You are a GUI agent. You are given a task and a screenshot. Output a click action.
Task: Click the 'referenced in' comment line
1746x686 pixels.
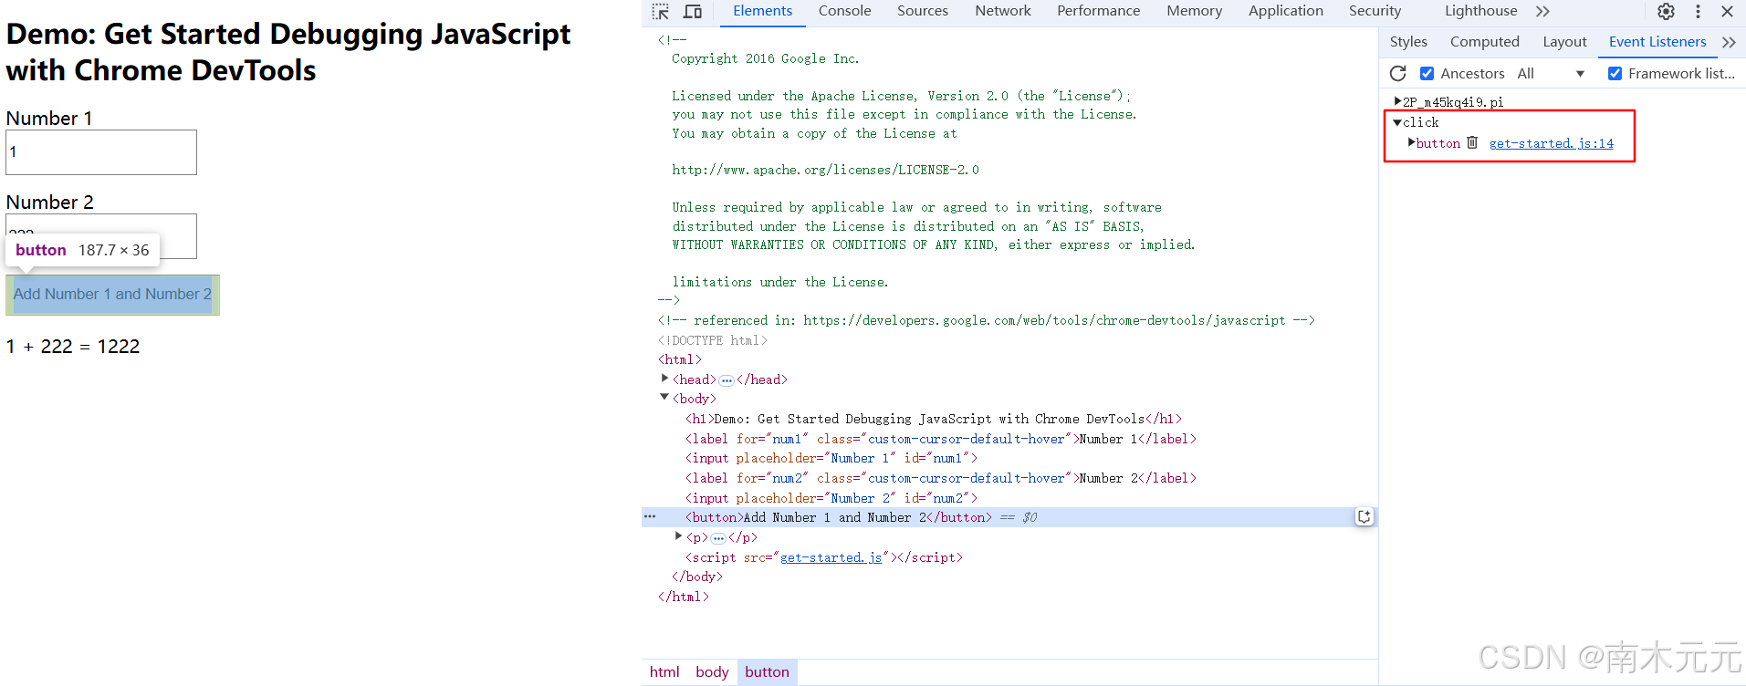pyautogui.click(x=987, y=320)
